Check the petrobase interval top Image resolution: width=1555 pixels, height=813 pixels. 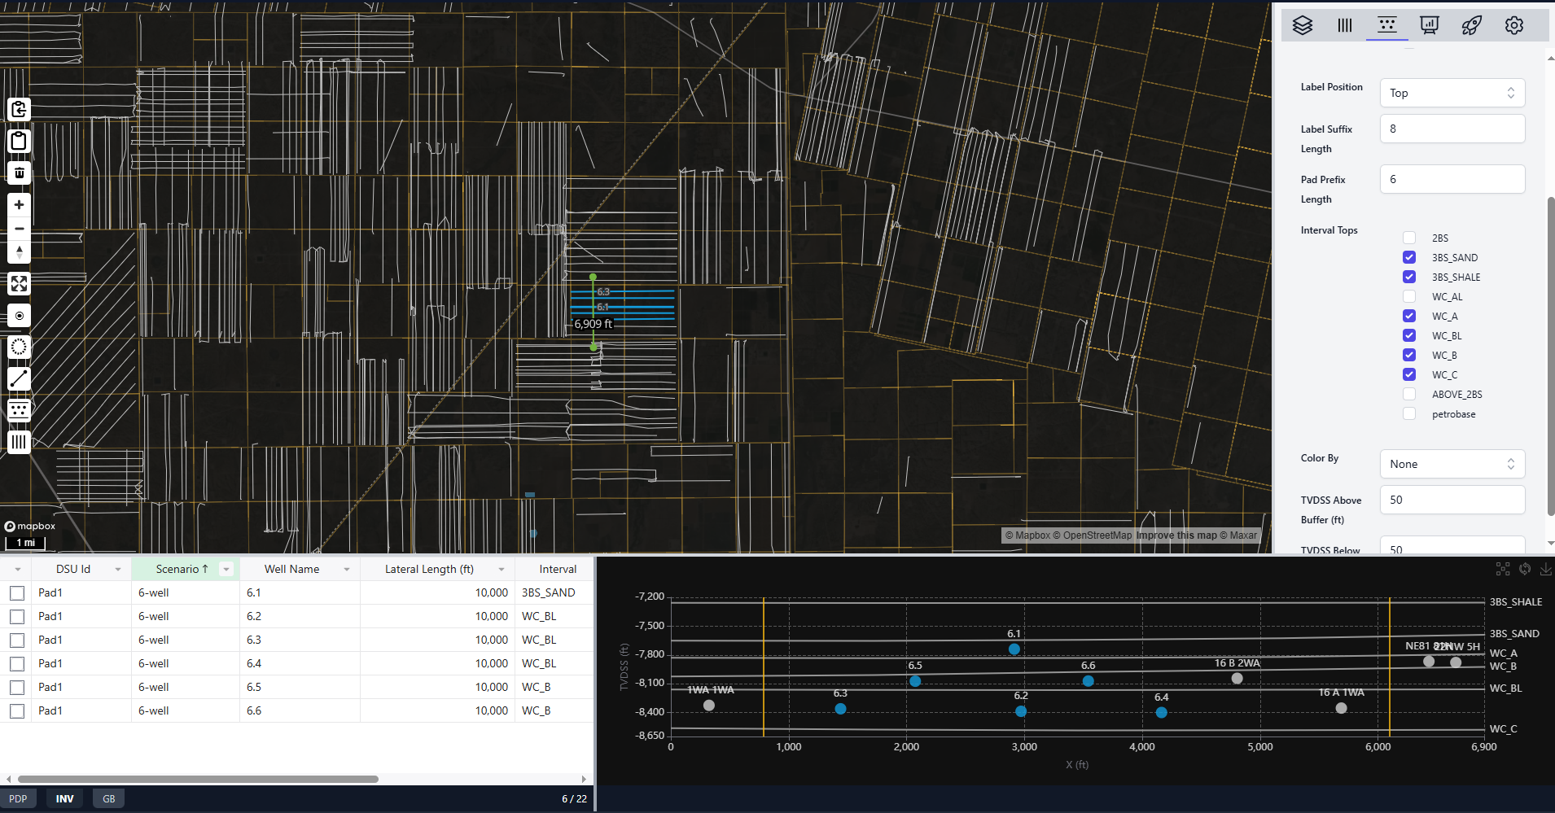coord(1409,413)
